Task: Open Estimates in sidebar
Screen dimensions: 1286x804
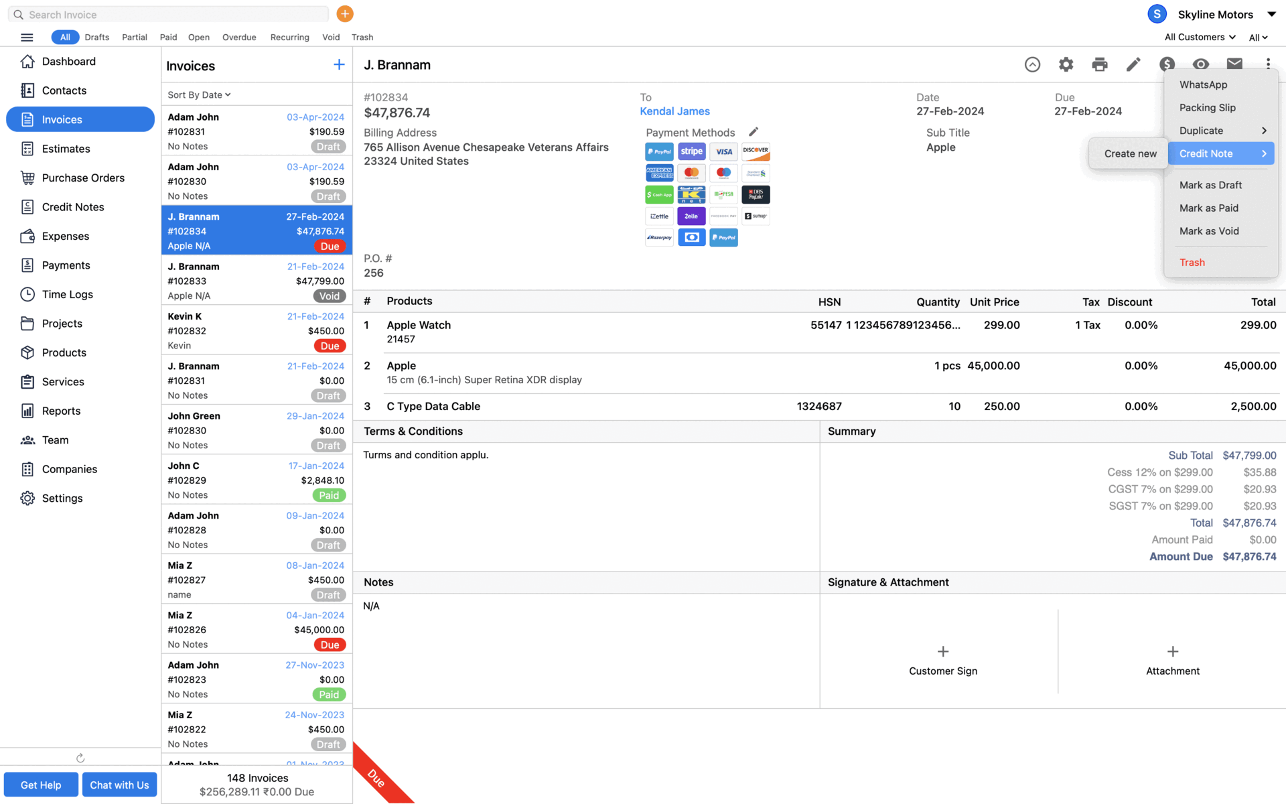Action: pos(80,149)
